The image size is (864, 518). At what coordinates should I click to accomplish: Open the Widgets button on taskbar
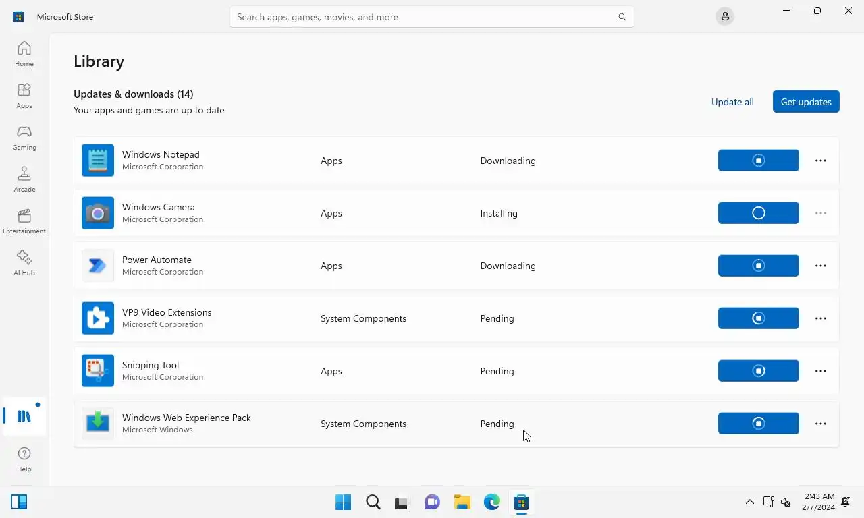[19, 502]
